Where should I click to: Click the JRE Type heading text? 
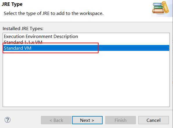tap(12, 4)
